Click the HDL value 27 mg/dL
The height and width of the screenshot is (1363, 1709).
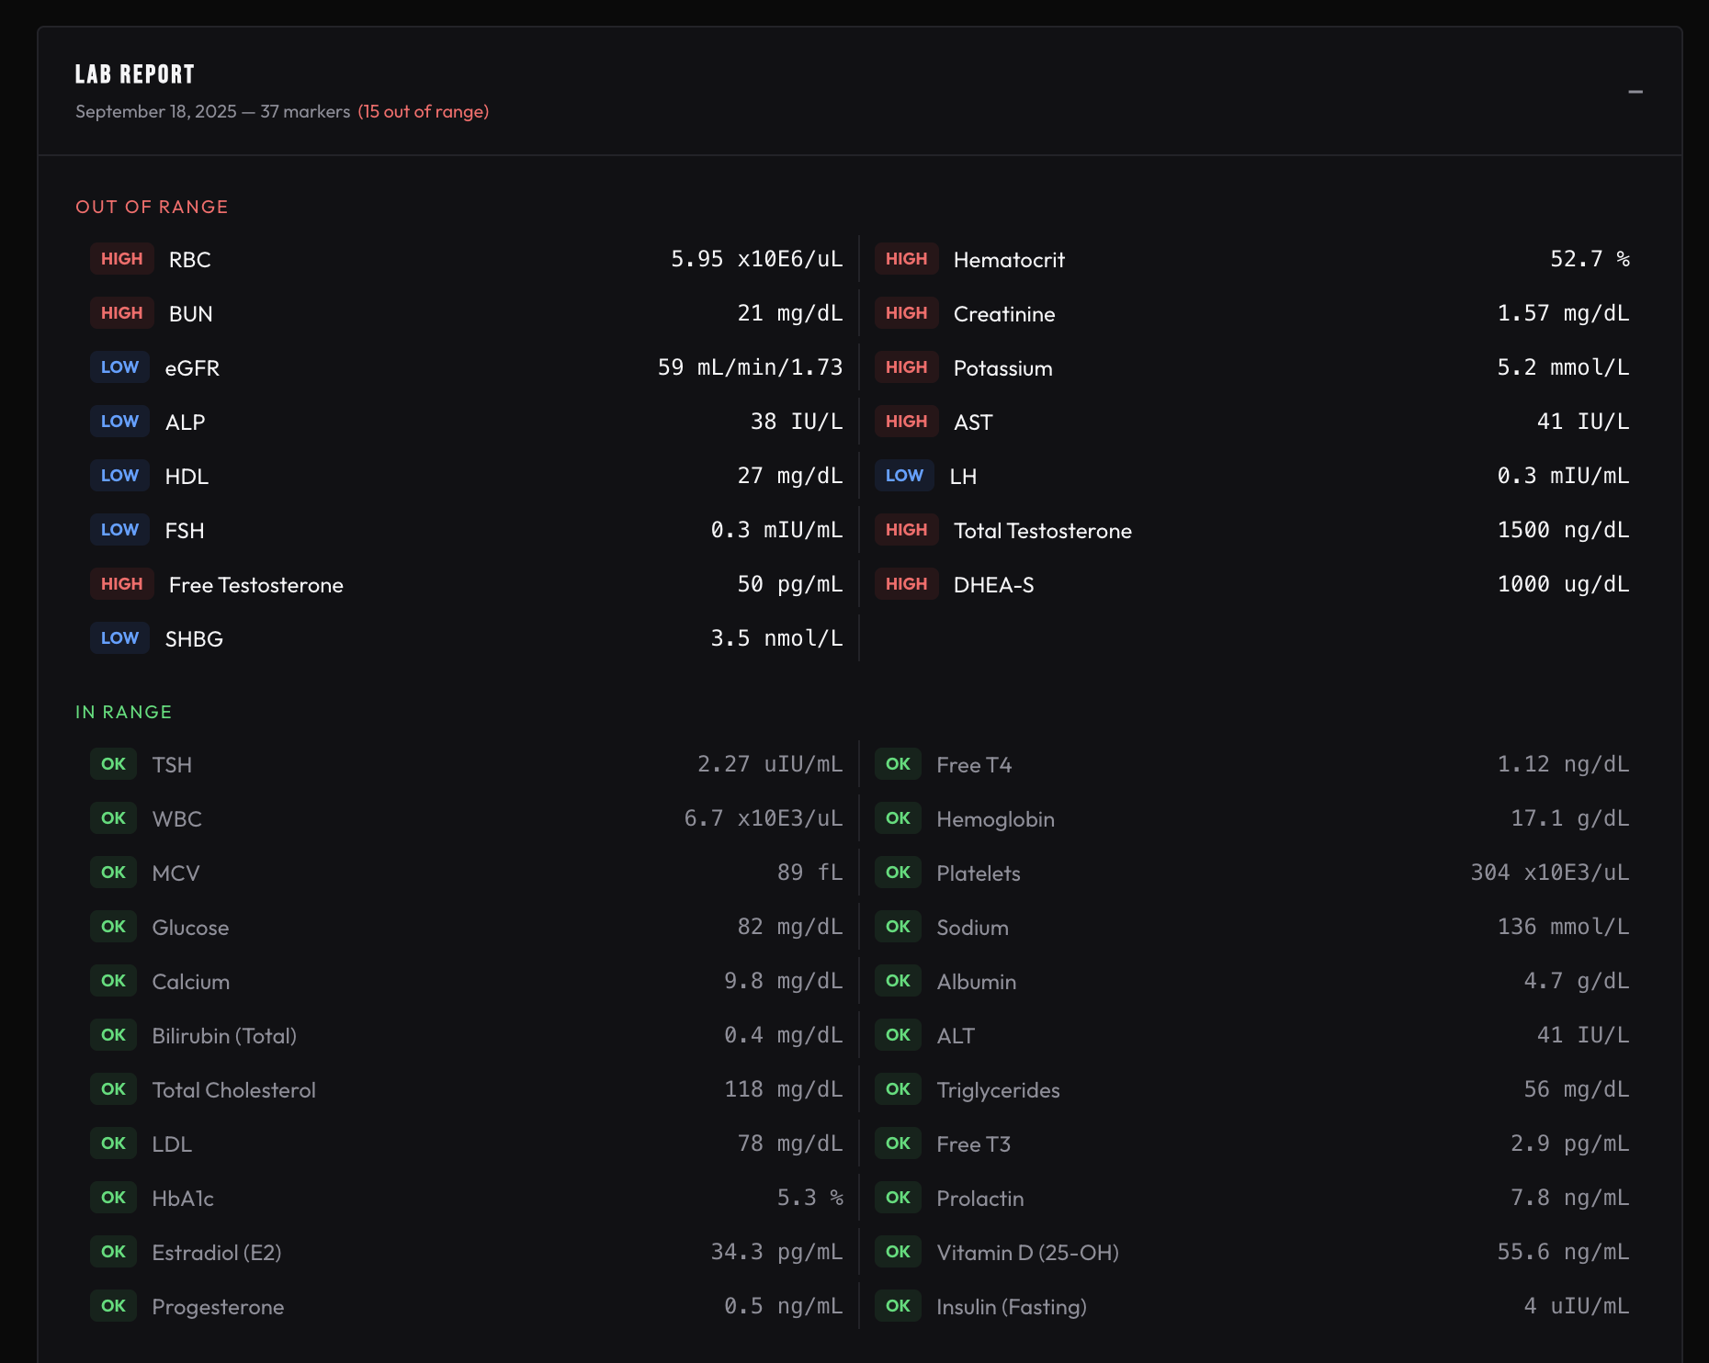coord(790,476)
